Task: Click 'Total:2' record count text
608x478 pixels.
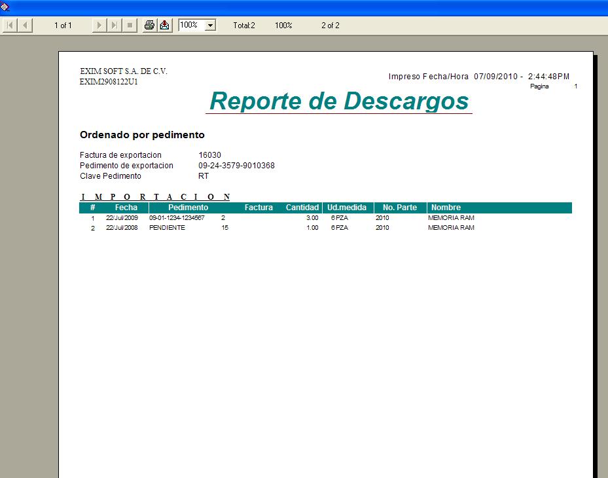Action: 244,26
